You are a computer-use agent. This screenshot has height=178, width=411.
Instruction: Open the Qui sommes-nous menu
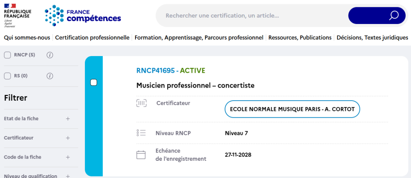(x=27, y=38)
